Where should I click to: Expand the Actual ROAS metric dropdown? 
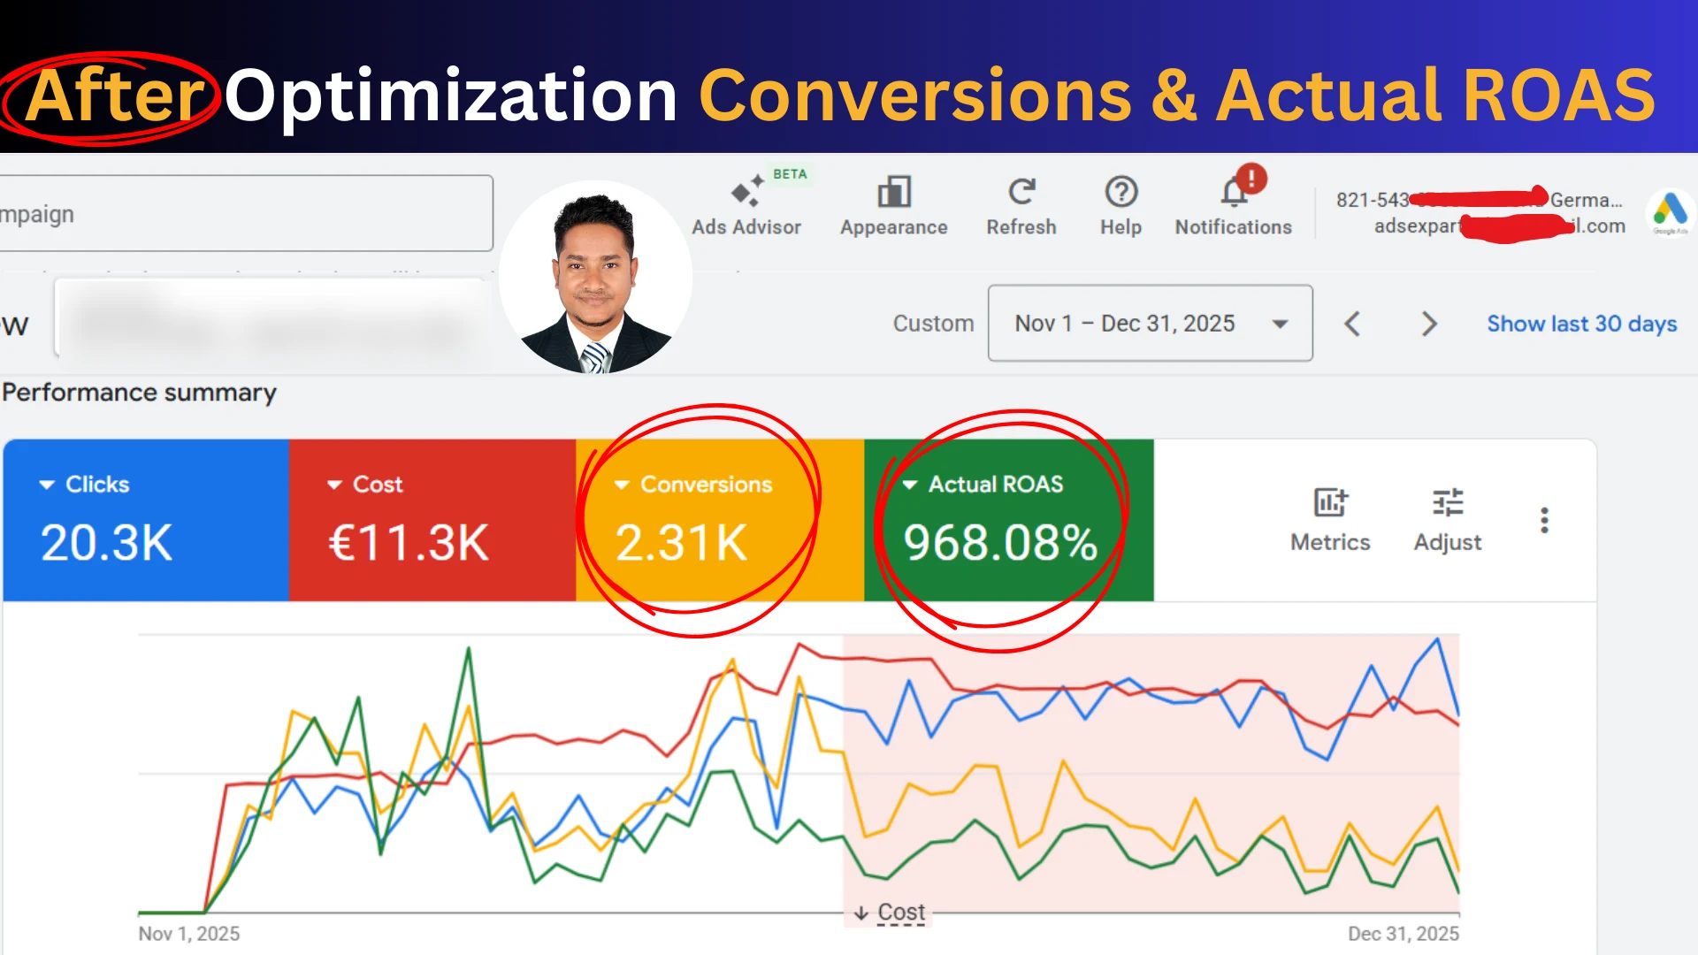click(x=909, y=485)
